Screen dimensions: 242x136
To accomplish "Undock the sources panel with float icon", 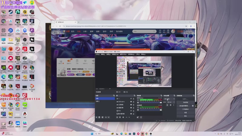I will point(135,96).
